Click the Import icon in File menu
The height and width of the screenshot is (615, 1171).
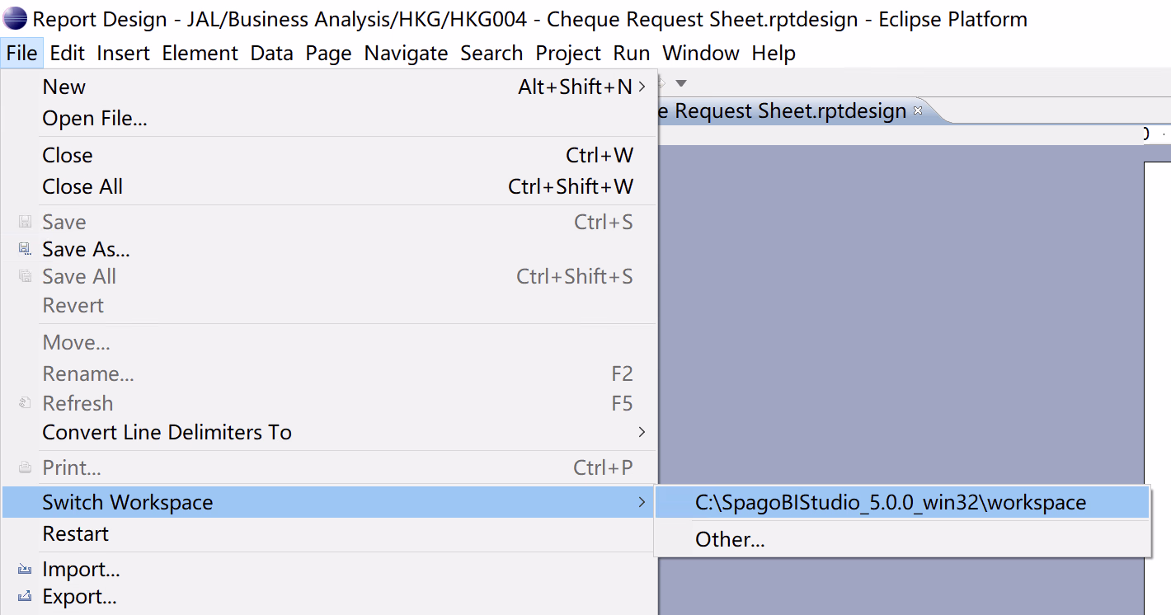pyautogui.click(x=25, y=570)
